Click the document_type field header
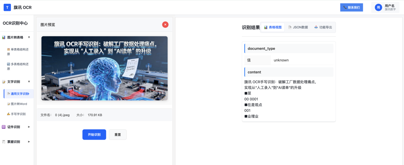Screen dimensions: 404x165 (289, 49)
